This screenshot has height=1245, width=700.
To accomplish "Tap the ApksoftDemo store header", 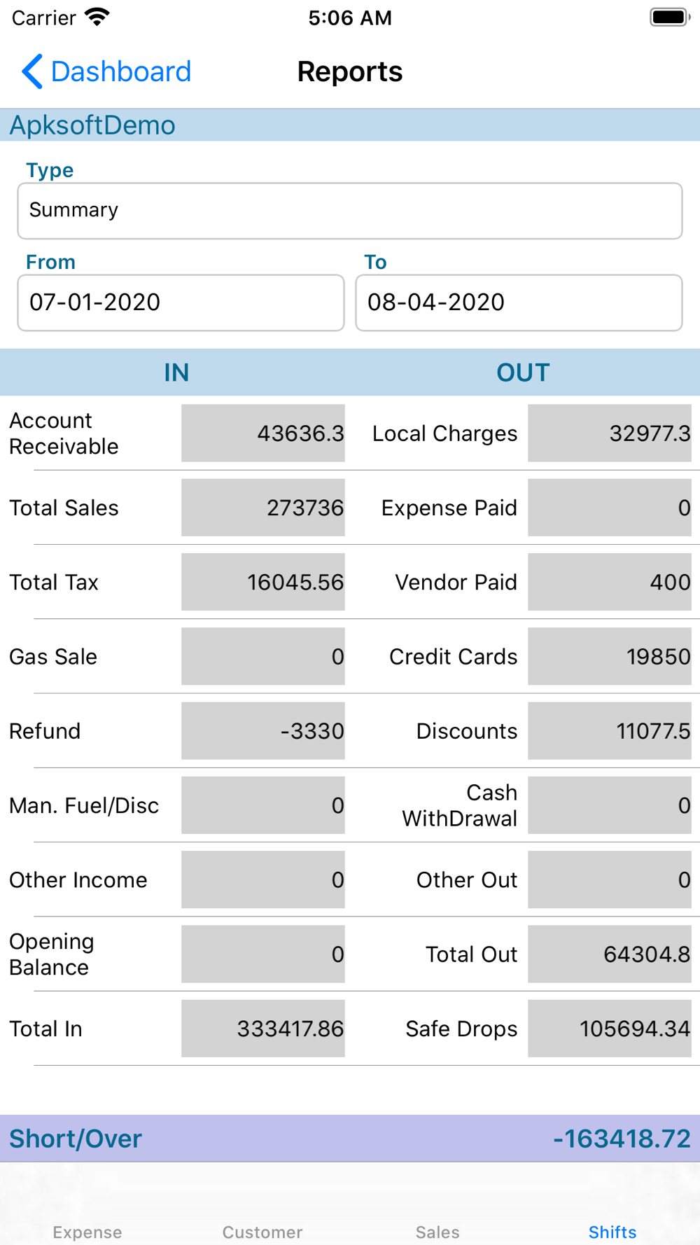I will (x=350, y=125).
